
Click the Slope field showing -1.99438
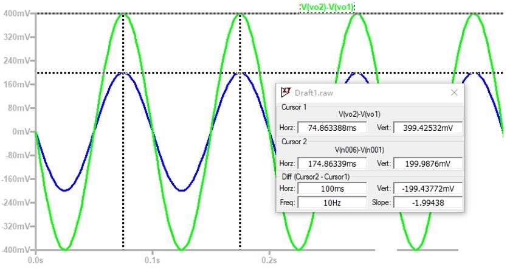point(428,203)
